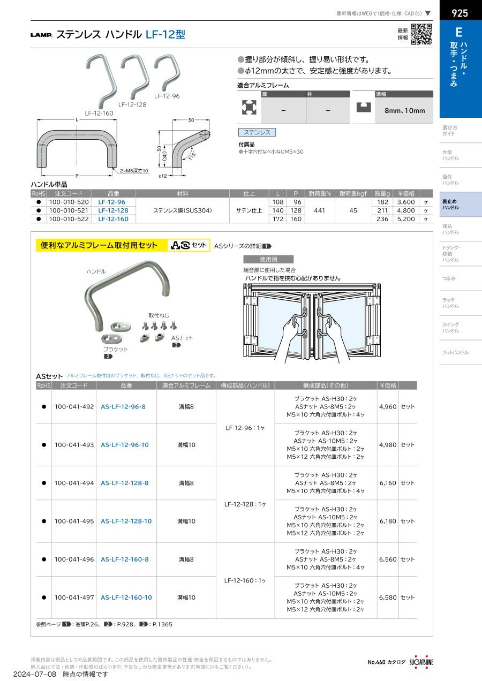This screenshot has width=482, height=681.
Task: Click the LAMP brand logo
Action: (41, 35)
